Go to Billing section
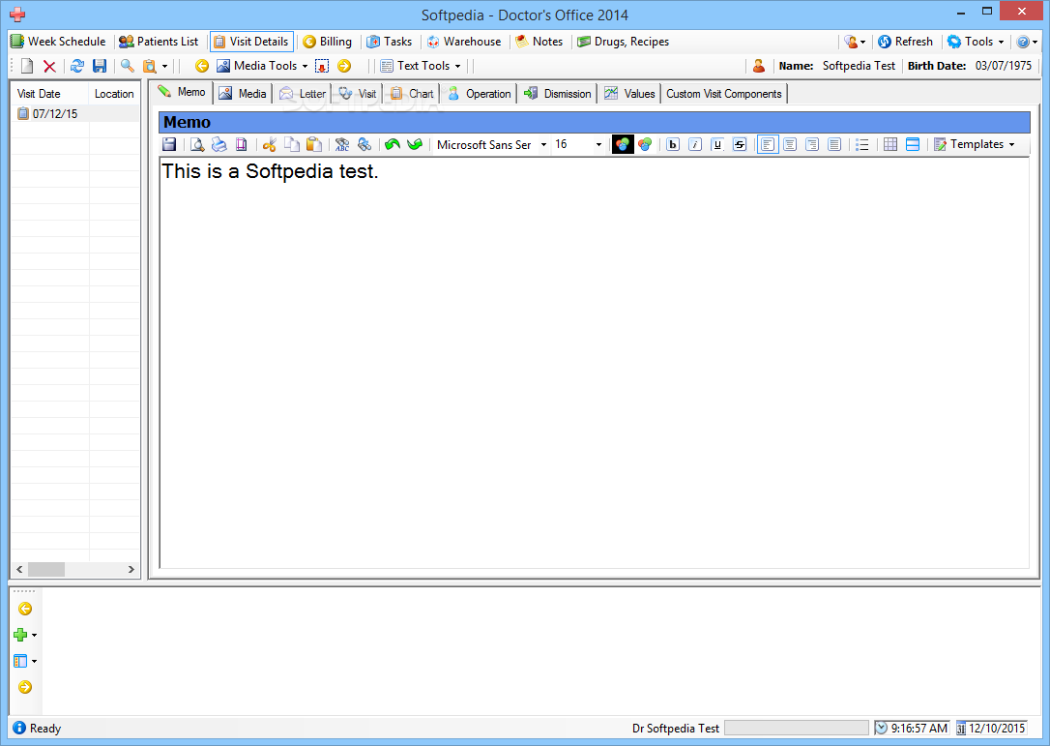 [x=327, y=42]
